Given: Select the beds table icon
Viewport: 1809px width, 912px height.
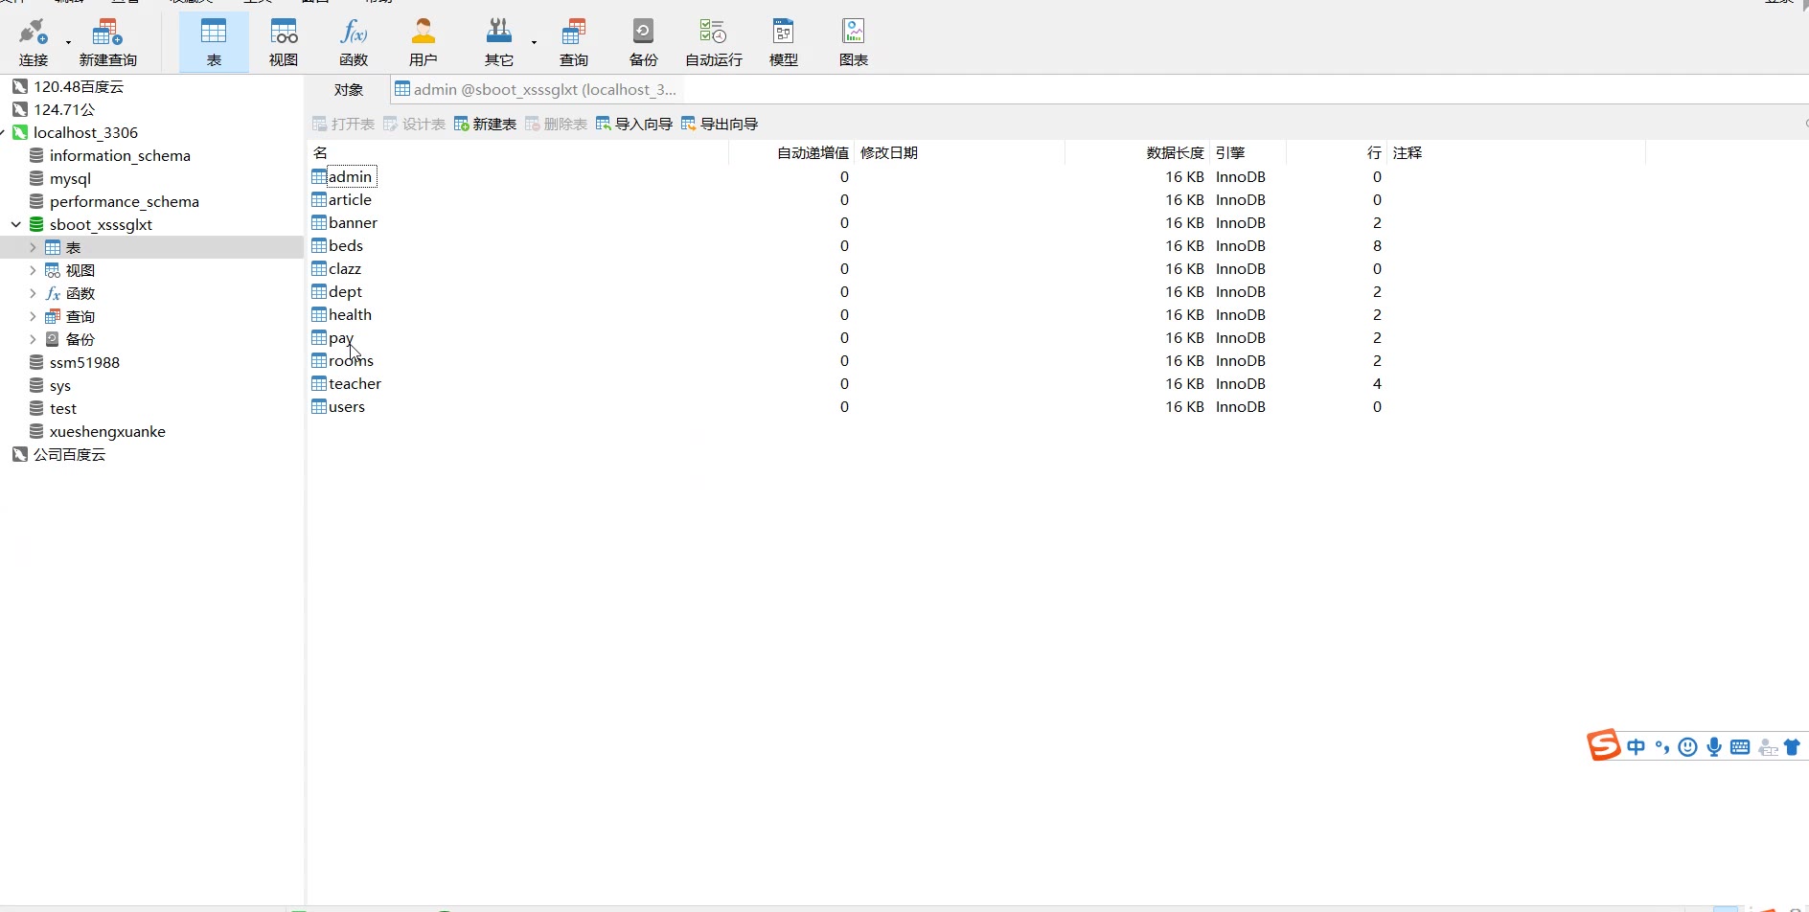Looking at the screenshot, I should 319,245.
